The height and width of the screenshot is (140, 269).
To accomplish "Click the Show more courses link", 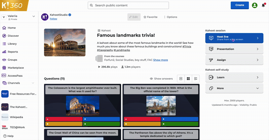I will pyautogui.click(x=160, y=60).
